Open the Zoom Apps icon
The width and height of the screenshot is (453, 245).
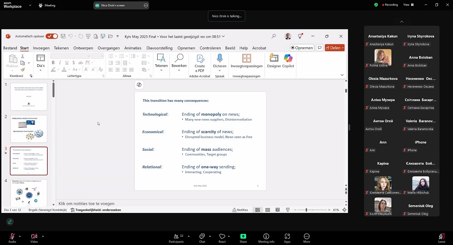(x=287, y=238)
